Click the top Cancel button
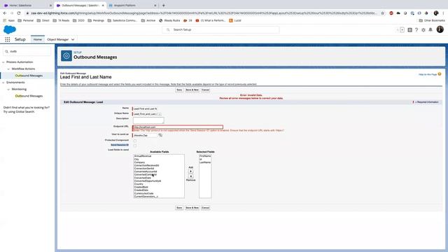The height and width of the screenshot is (252, 448). (205, 90)
